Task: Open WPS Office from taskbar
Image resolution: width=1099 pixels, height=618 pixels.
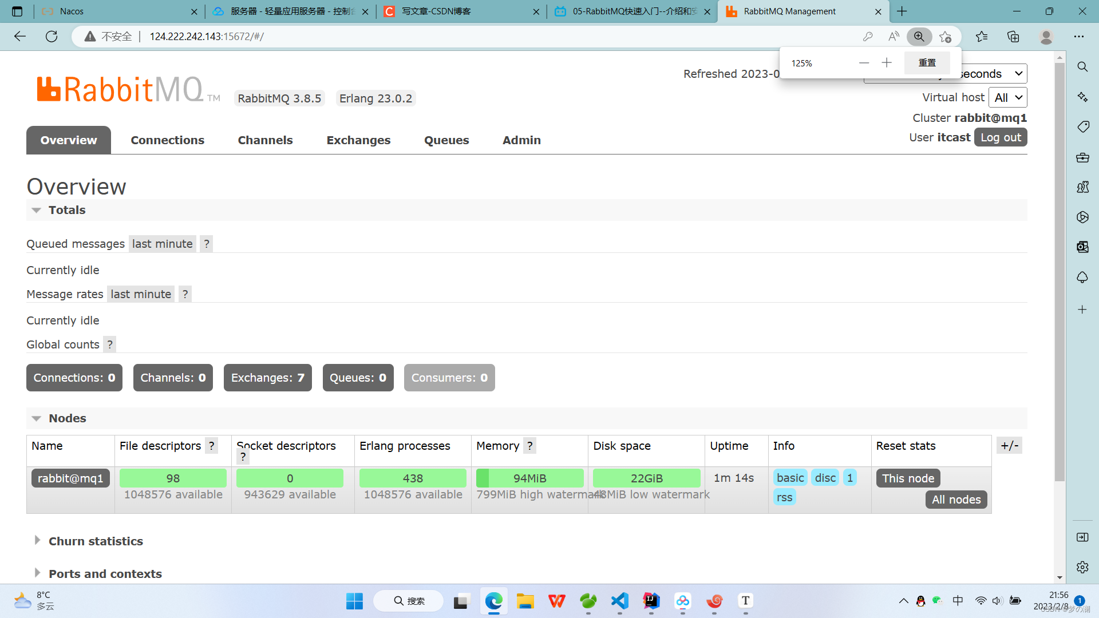Action: coord(556,601)
